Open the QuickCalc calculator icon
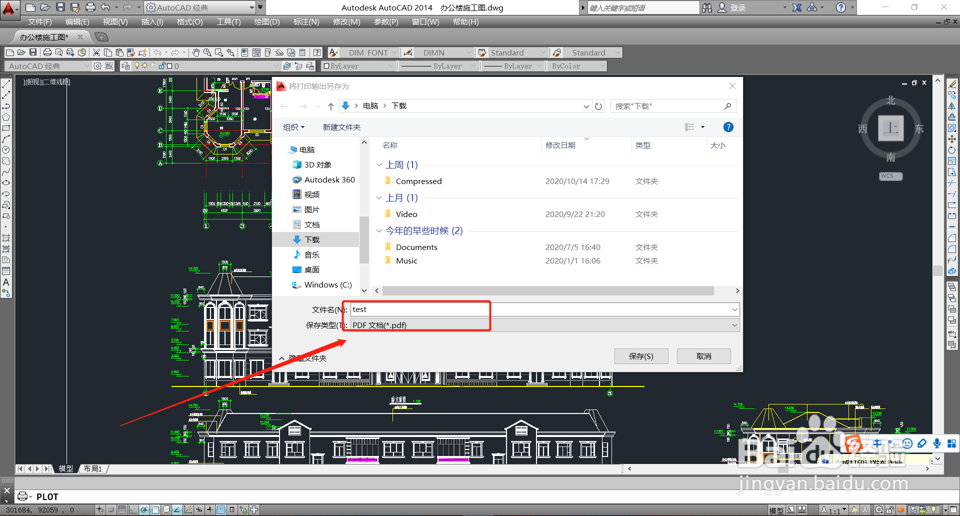 [x=302, y=52]
